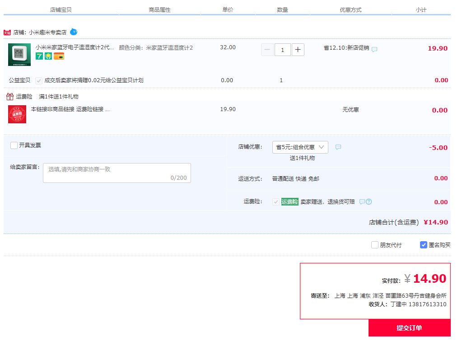Click the 实付款 ¥14.90 amount
The height and width of the screenshot is (355, 467).
coord(425,279)
